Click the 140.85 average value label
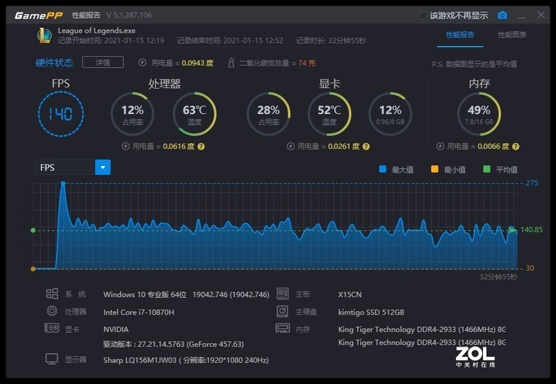This screenshot has height=384, width=556. (x=531, y=230)
